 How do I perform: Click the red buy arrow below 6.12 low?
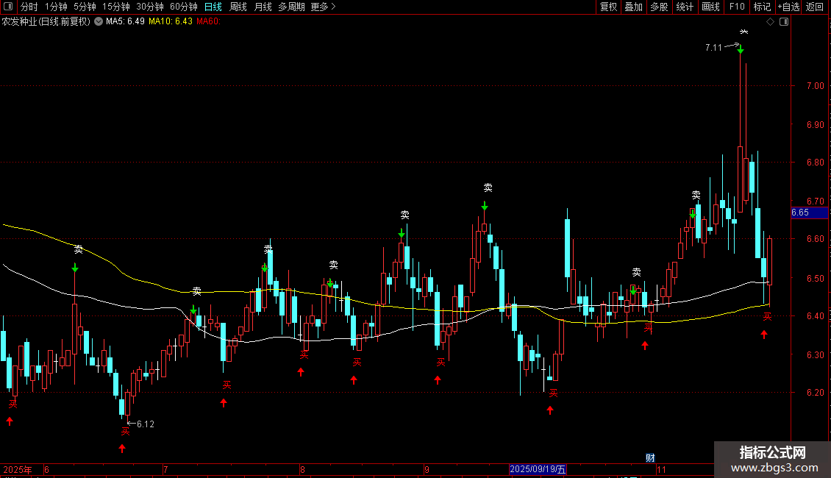click(122, 449)
